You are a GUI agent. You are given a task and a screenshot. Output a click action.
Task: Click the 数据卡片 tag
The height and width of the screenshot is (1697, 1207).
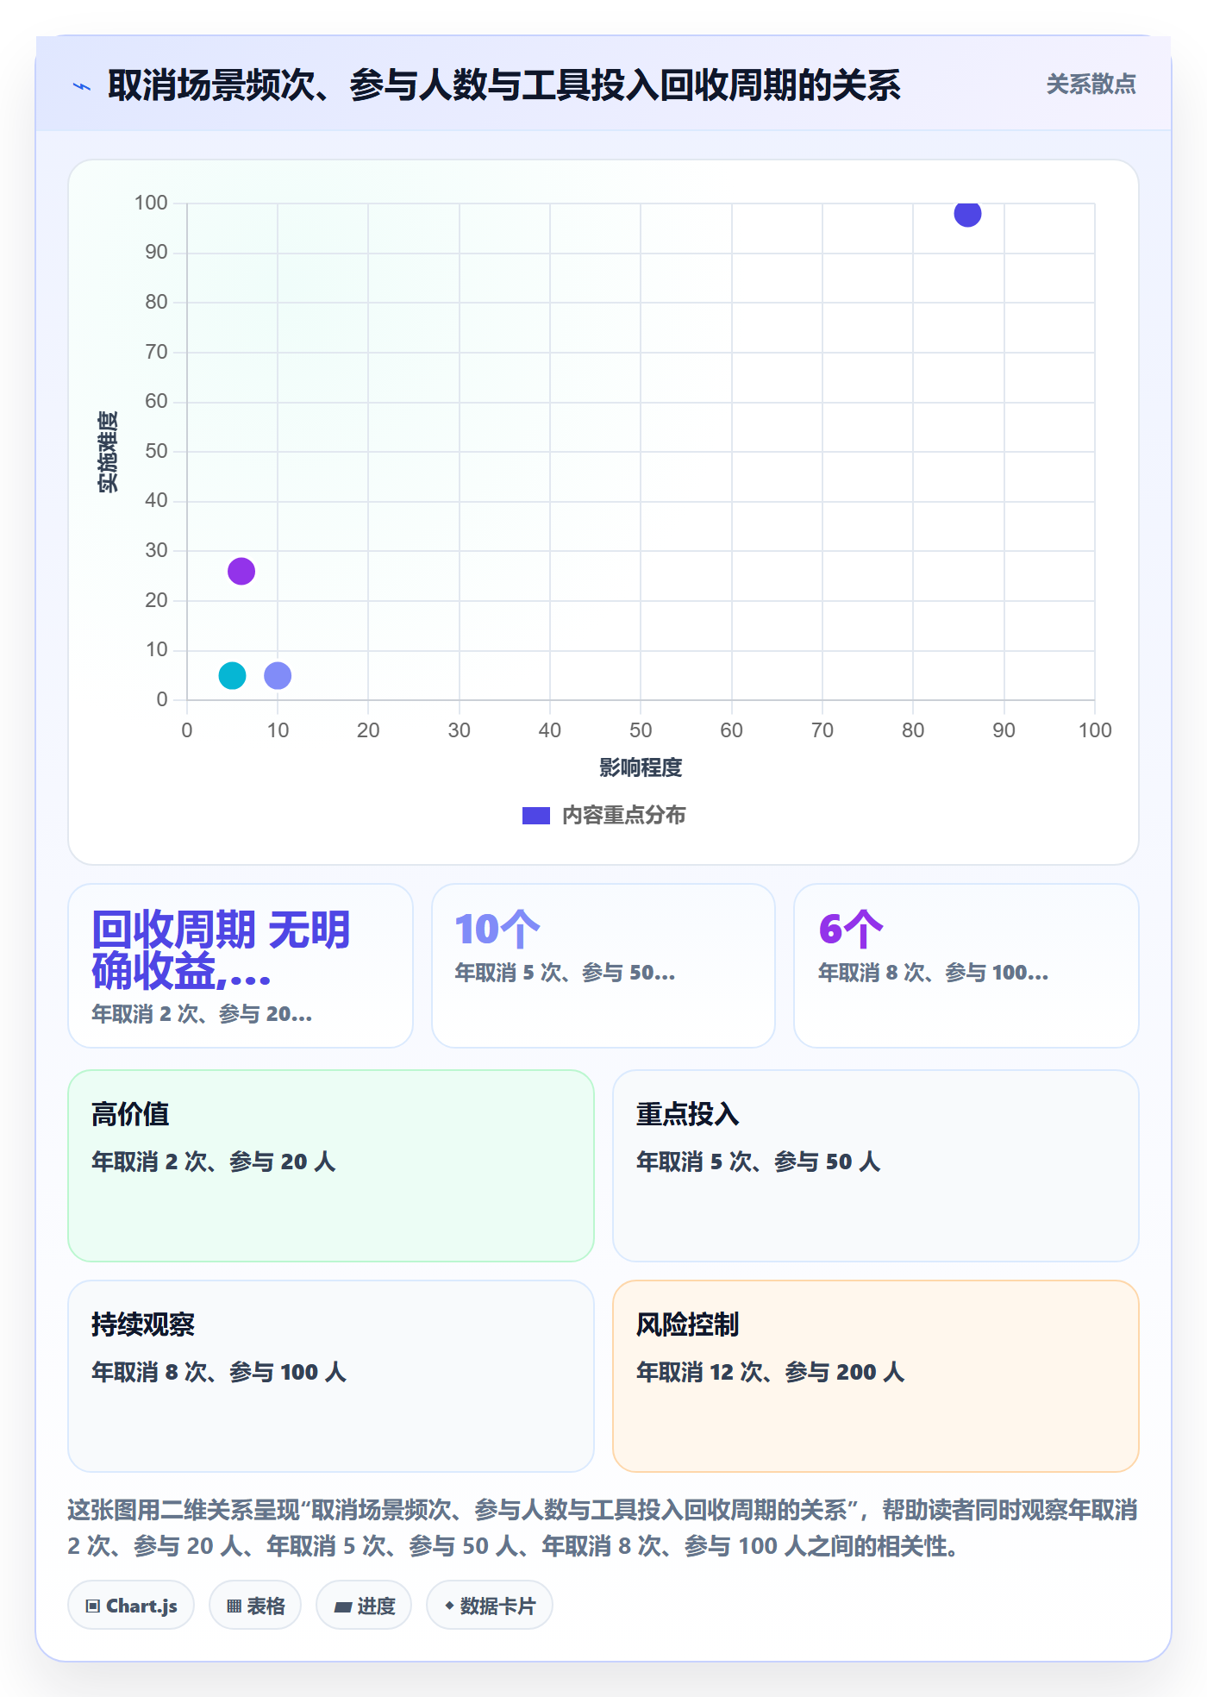click(490, 1605)
